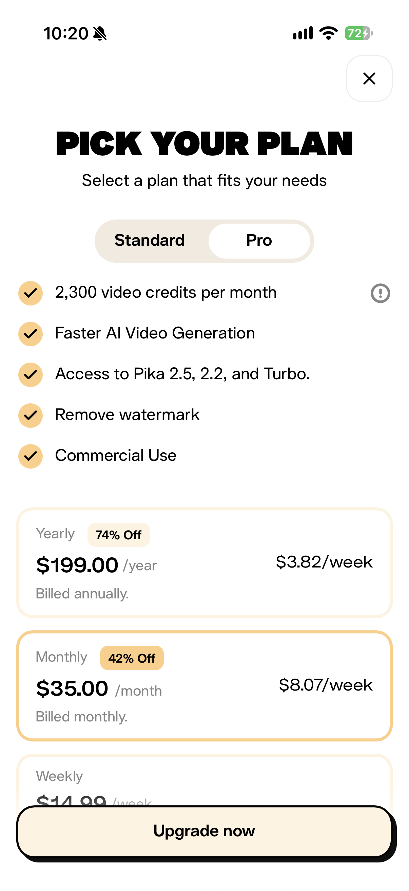Switch to the Standard plan tab

point(150,240)
